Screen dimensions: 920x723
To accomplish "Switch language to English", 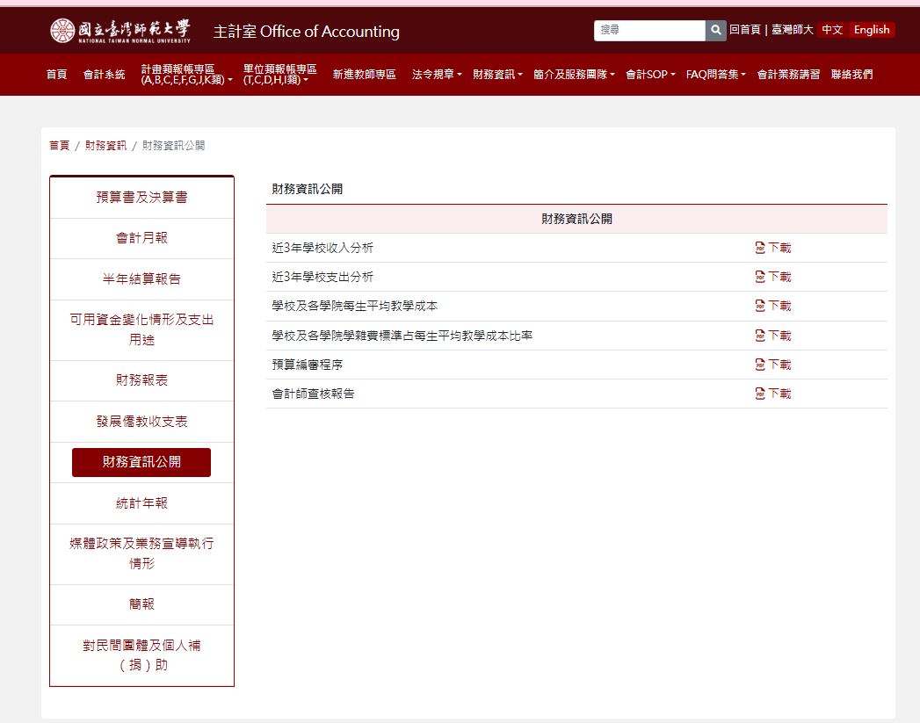I will (x=872, y=30).
